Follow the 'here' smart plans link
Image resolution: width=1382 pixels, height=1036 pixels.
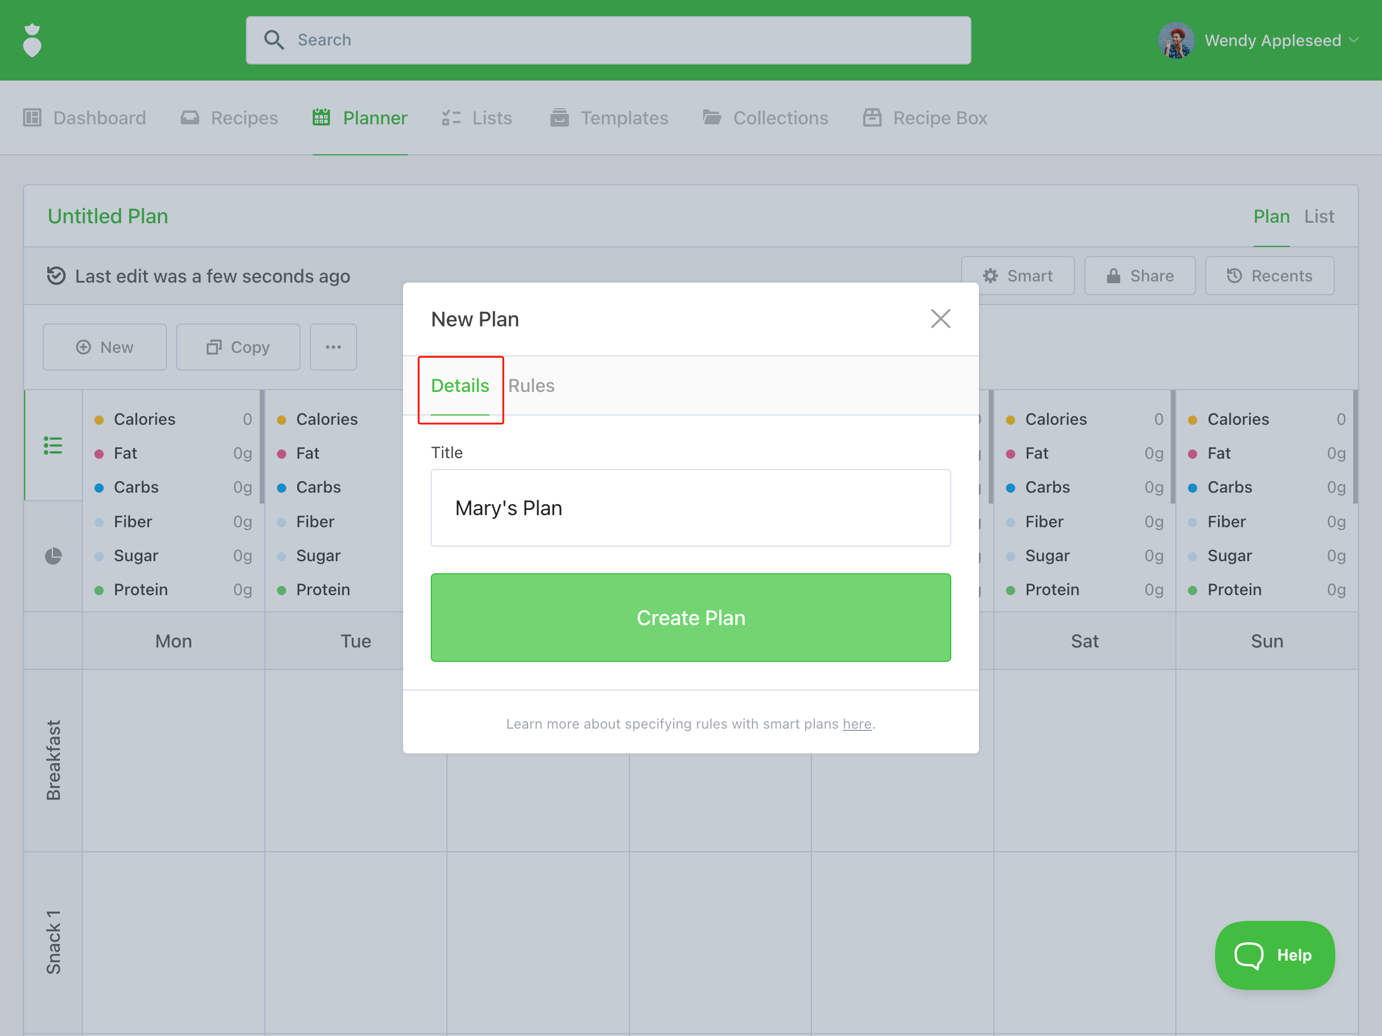point(857,724)
